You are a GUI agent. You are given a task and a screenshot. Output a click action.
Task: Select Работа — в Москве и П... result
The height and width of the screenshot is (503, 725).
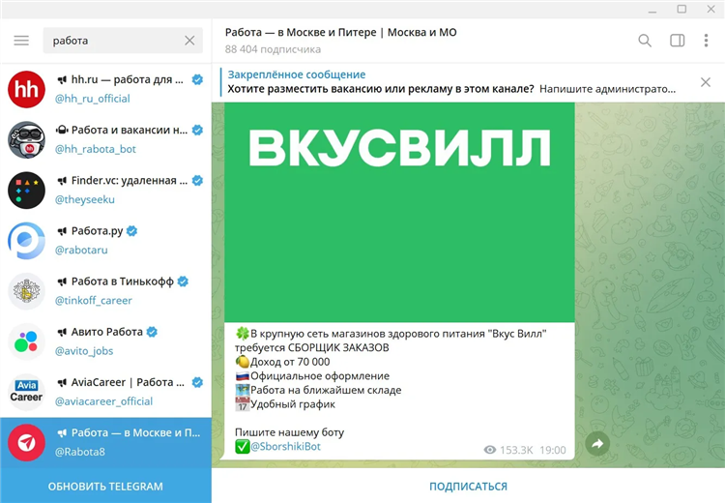(106, 442)
